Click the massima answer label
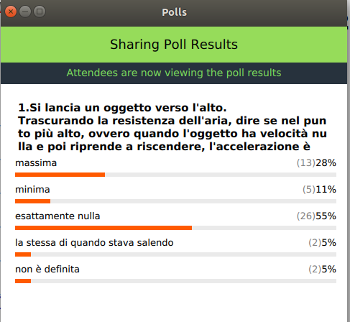This screenshot has width=350, height=322. click(36, 163)
